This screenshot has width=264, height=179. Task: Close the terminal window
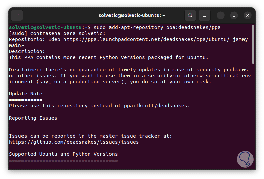(x=248, y=15)
